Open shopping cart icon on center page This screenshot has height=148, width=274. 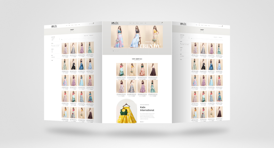(x=162, y=23)
